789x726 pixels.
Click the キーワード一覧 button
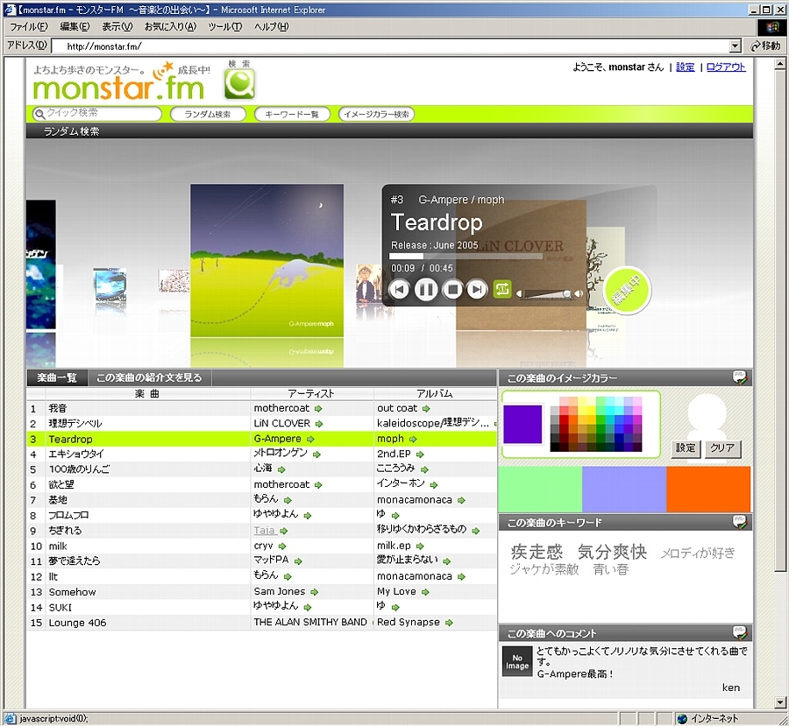[x=292, y=115]
